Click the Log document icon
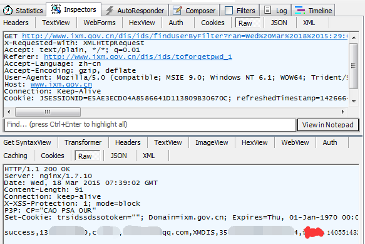Image resolution: width=365 pixels, height=244 pixels. [268, 10]
